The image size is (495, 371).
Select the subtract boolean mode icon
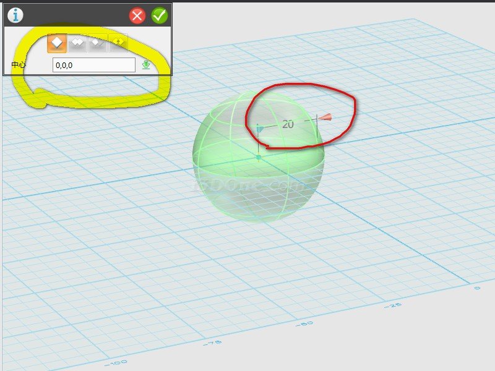click(x=98, y=43)
